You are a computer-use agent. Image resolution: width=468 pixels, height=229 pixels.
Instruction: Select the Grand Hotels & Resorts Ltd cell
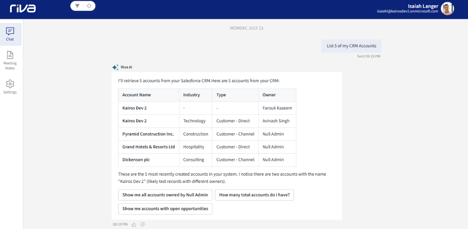[149, 147]
